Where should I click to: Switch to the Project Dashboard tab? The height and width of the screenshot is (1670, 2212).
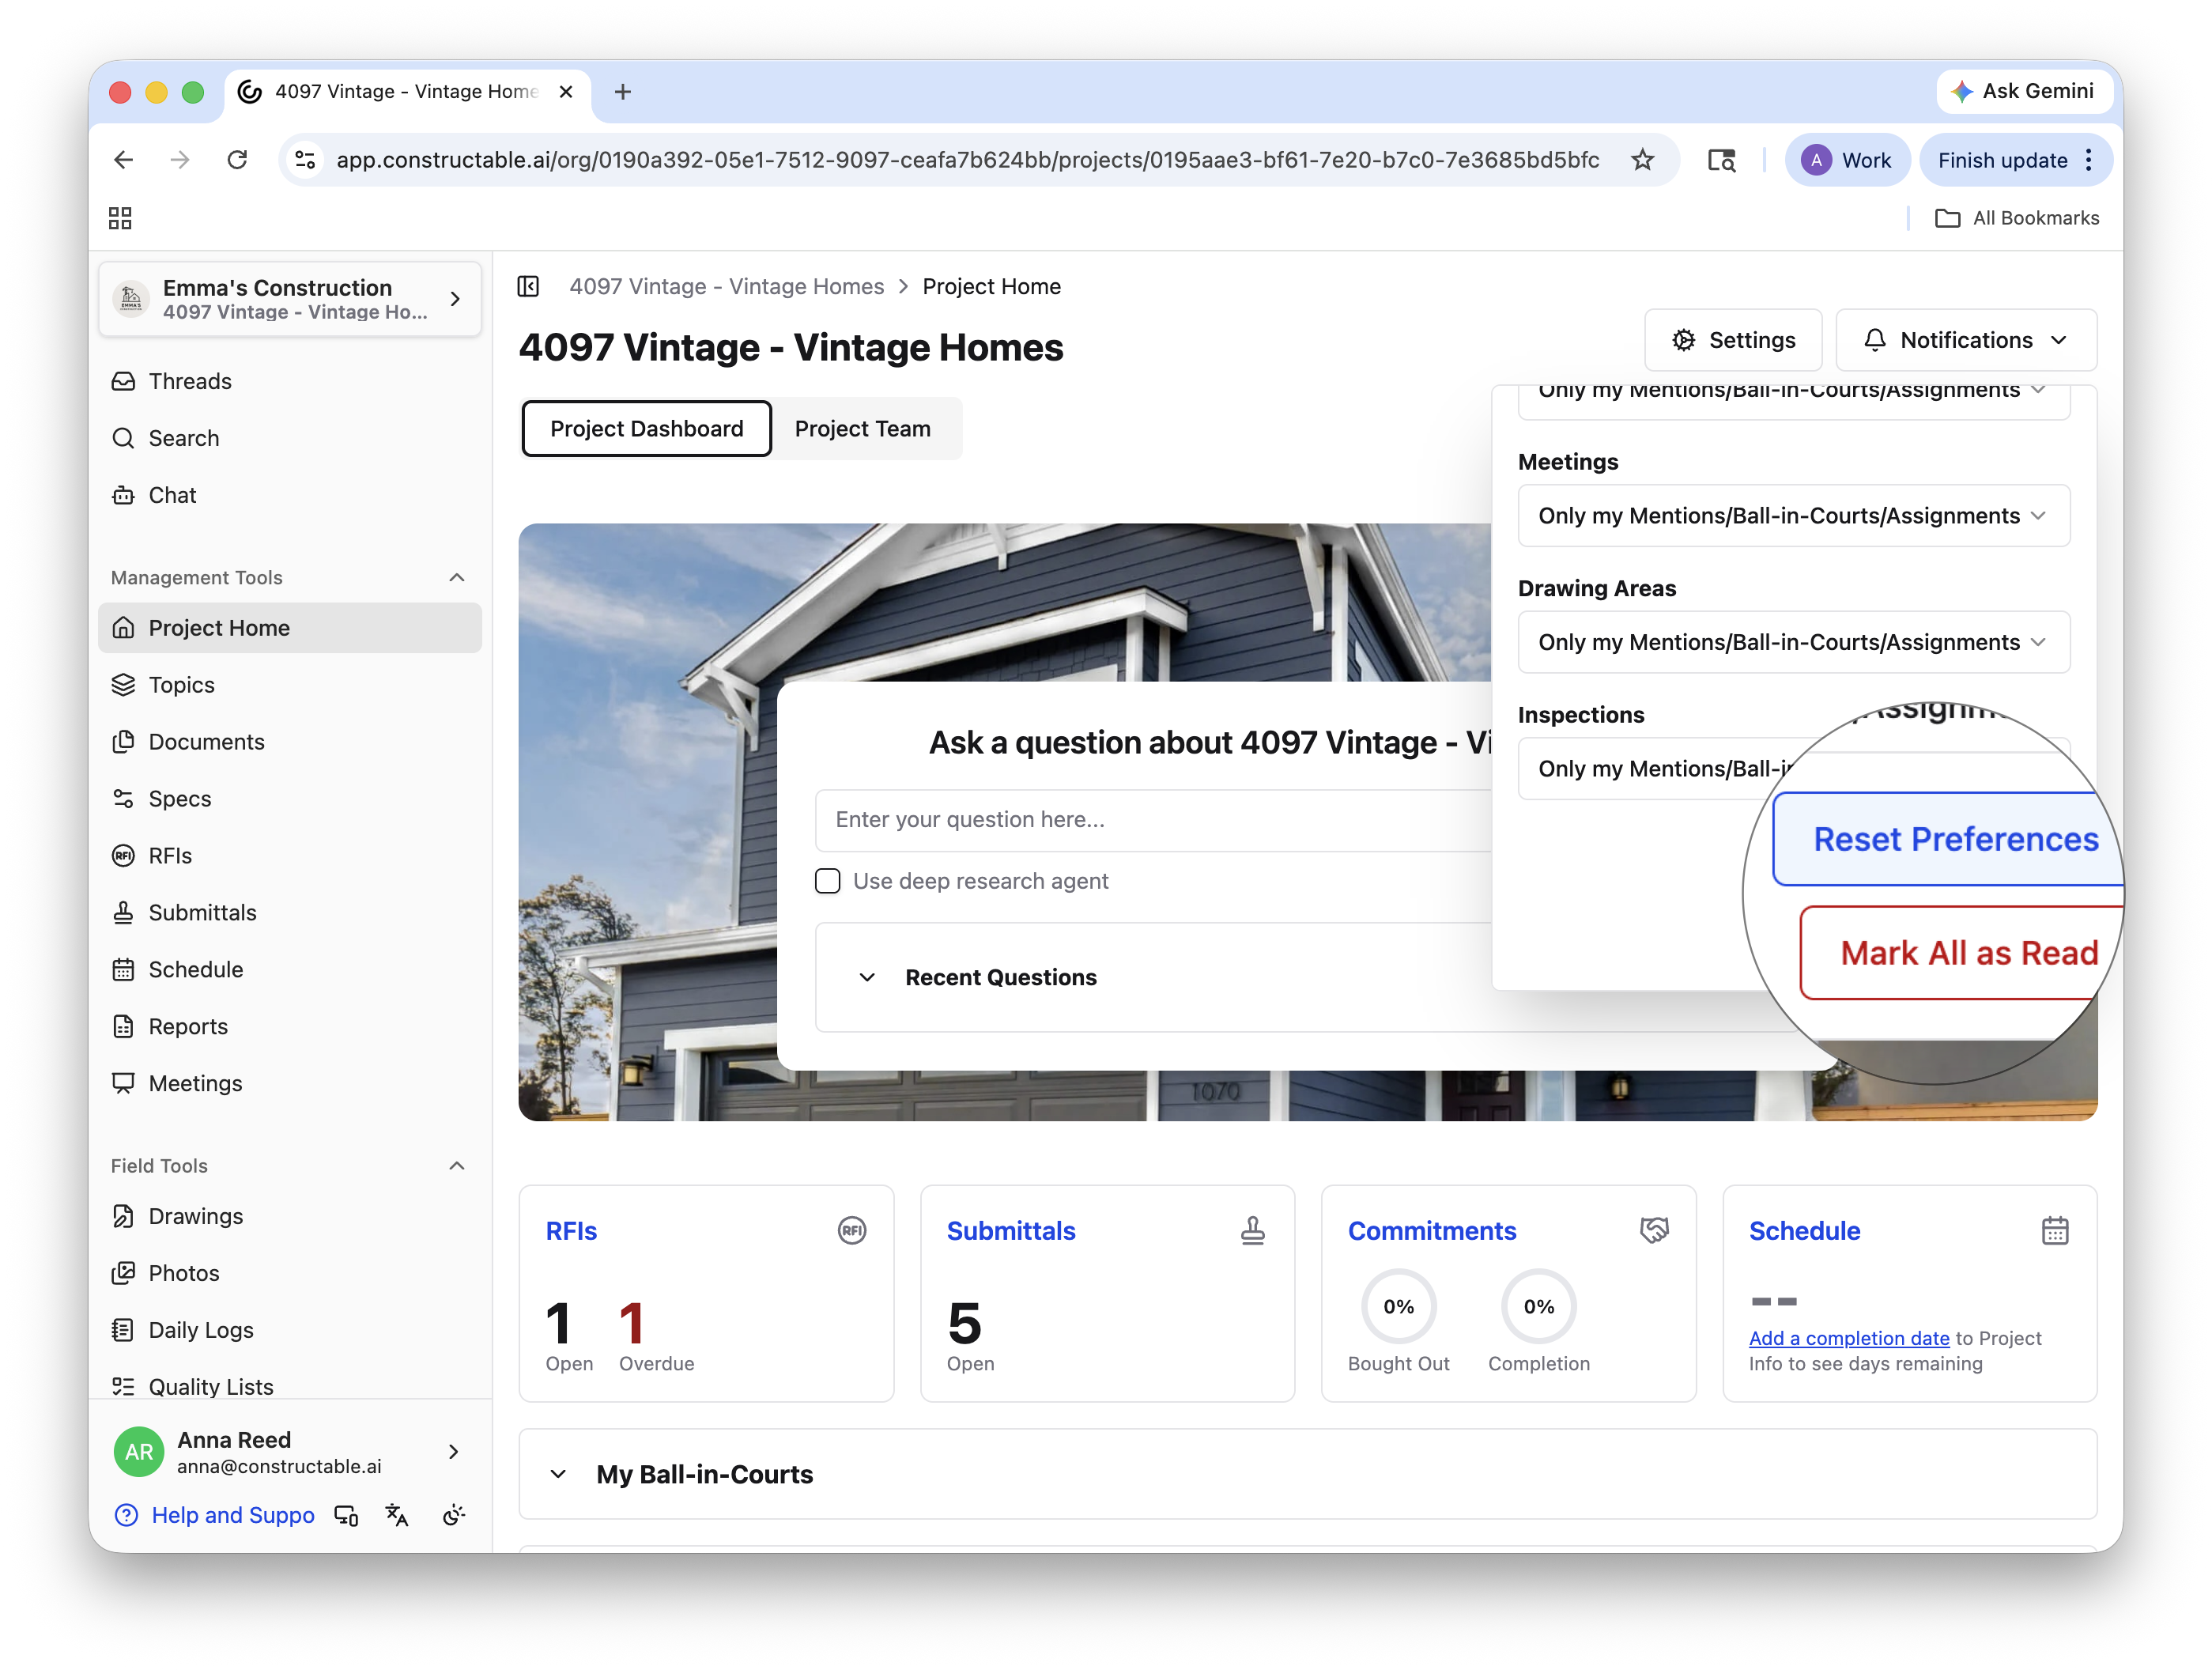click(x=646, y=429)
